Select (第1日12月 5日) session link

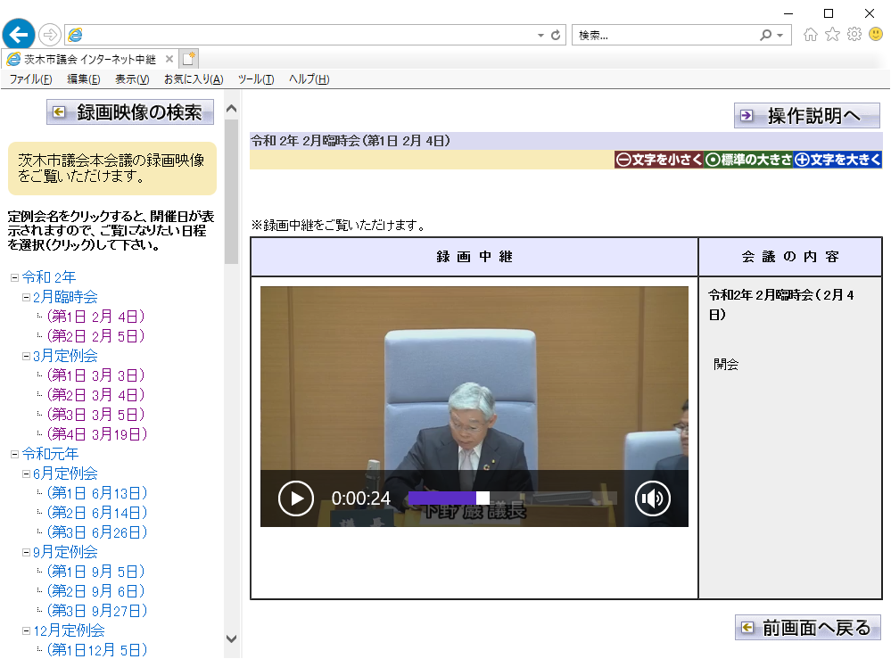coord(97,650)
